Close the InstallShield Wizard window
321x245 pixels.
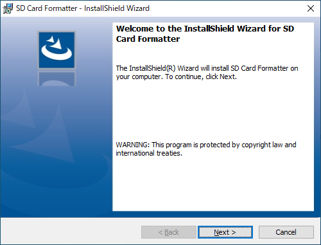(x=311, y=8)
